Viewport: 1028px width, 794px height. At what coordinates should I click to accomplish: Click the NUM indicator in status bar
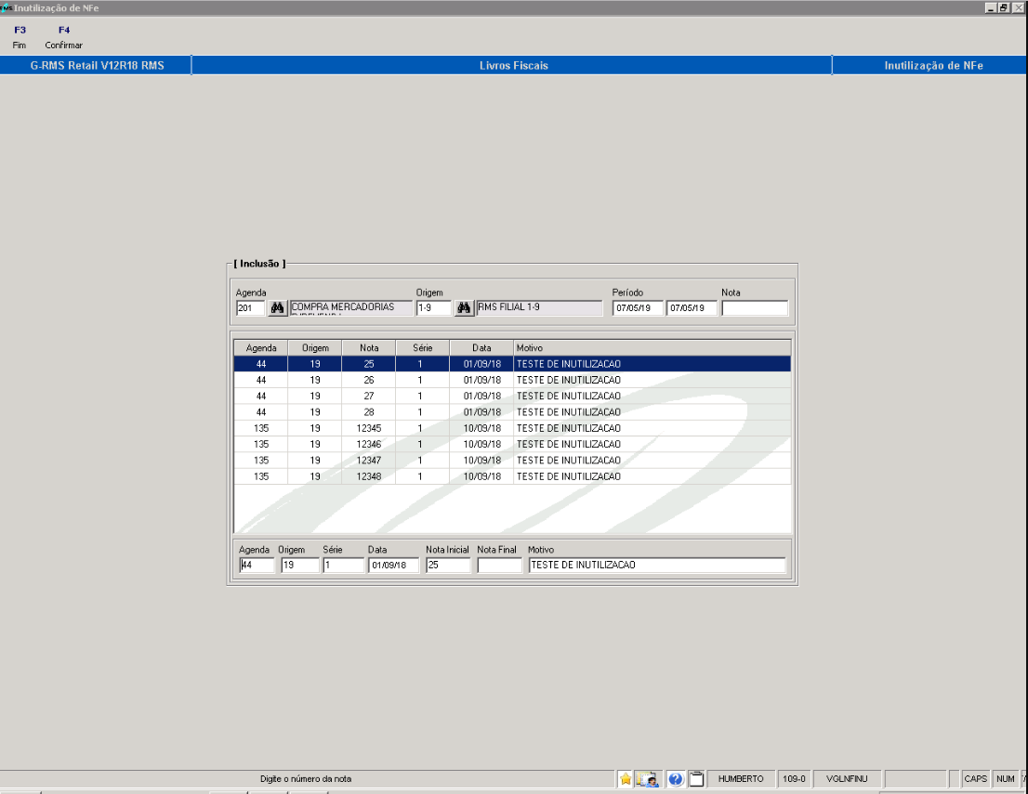click(1006, 779)
